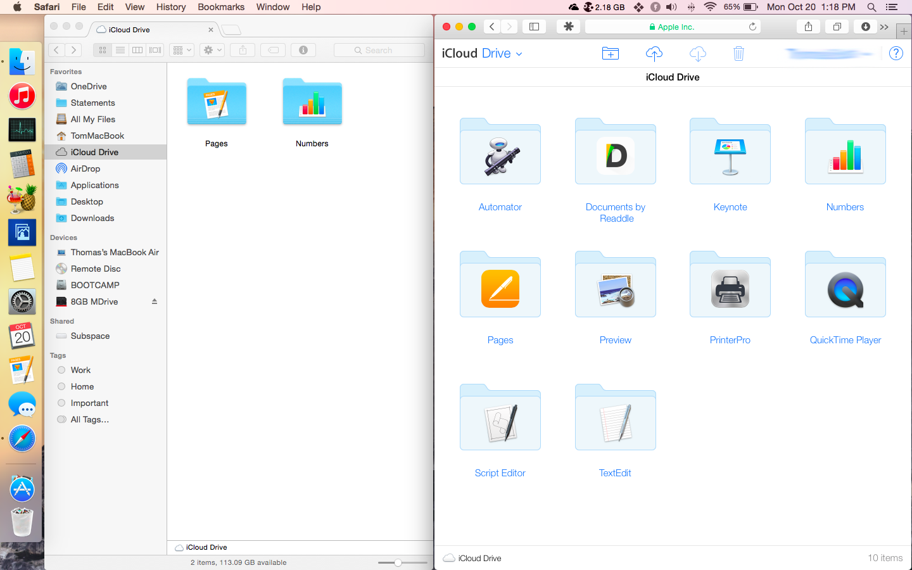
Task: Open Pages folder in Safari iCloud window
Action: (x=500, y=284)
